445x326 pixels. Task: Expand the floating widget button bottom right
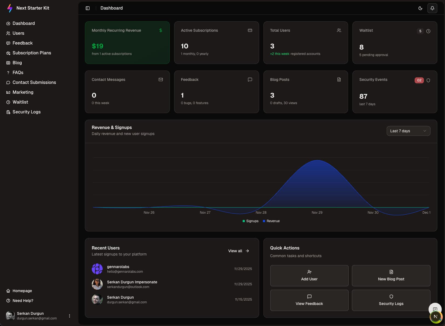435,309
